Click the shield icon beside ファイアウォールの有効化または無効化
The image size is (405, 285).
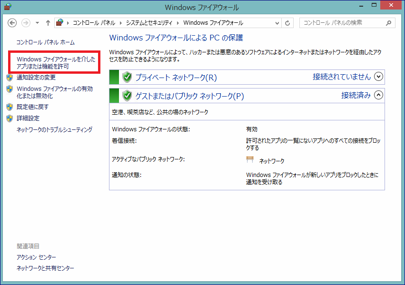[10, 89]
